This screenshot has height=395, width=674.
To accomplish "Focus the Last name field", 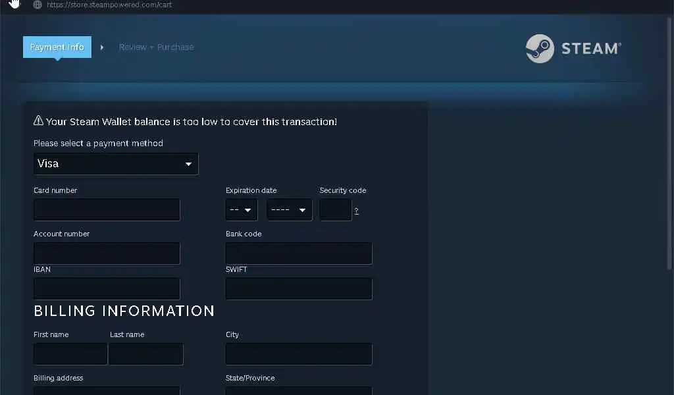I will click(x=146, y=354).
